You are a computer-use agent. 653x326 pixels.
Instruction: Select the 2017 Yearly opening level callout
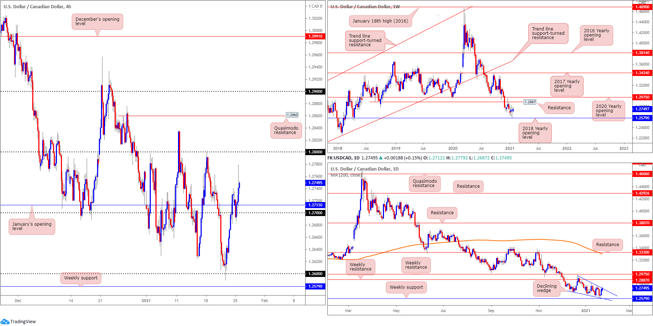pyautogui.click(x=567, y=86)
